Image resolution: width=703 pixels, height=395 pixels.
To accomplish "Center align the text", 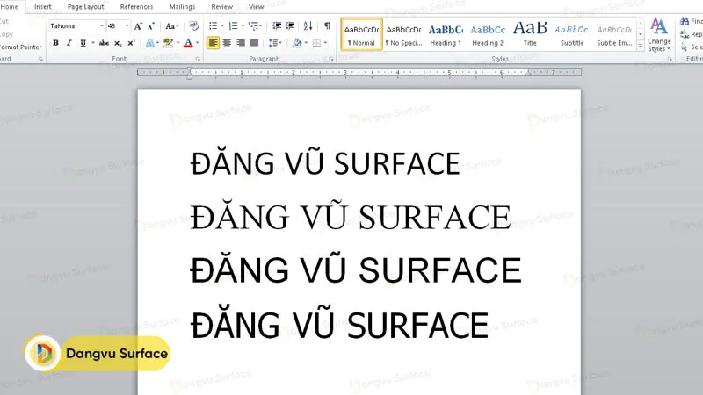I will point(227,42).
